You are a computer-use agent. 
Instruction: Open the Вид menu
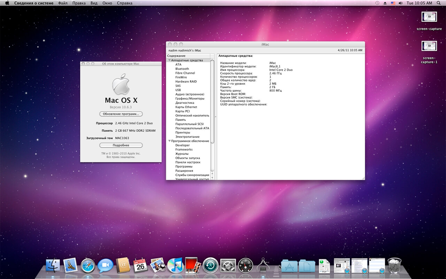94,3
